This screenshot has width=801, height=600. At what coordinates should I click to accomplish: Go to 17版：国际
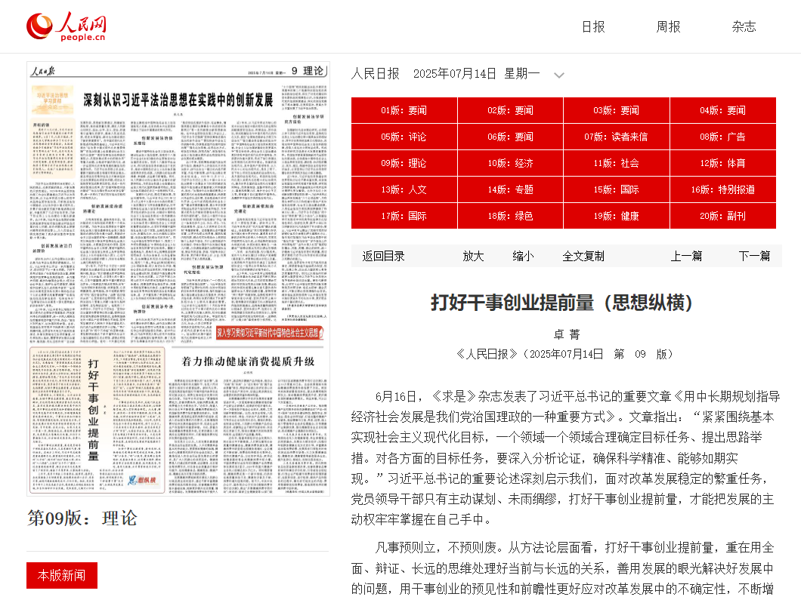(404, 217)
